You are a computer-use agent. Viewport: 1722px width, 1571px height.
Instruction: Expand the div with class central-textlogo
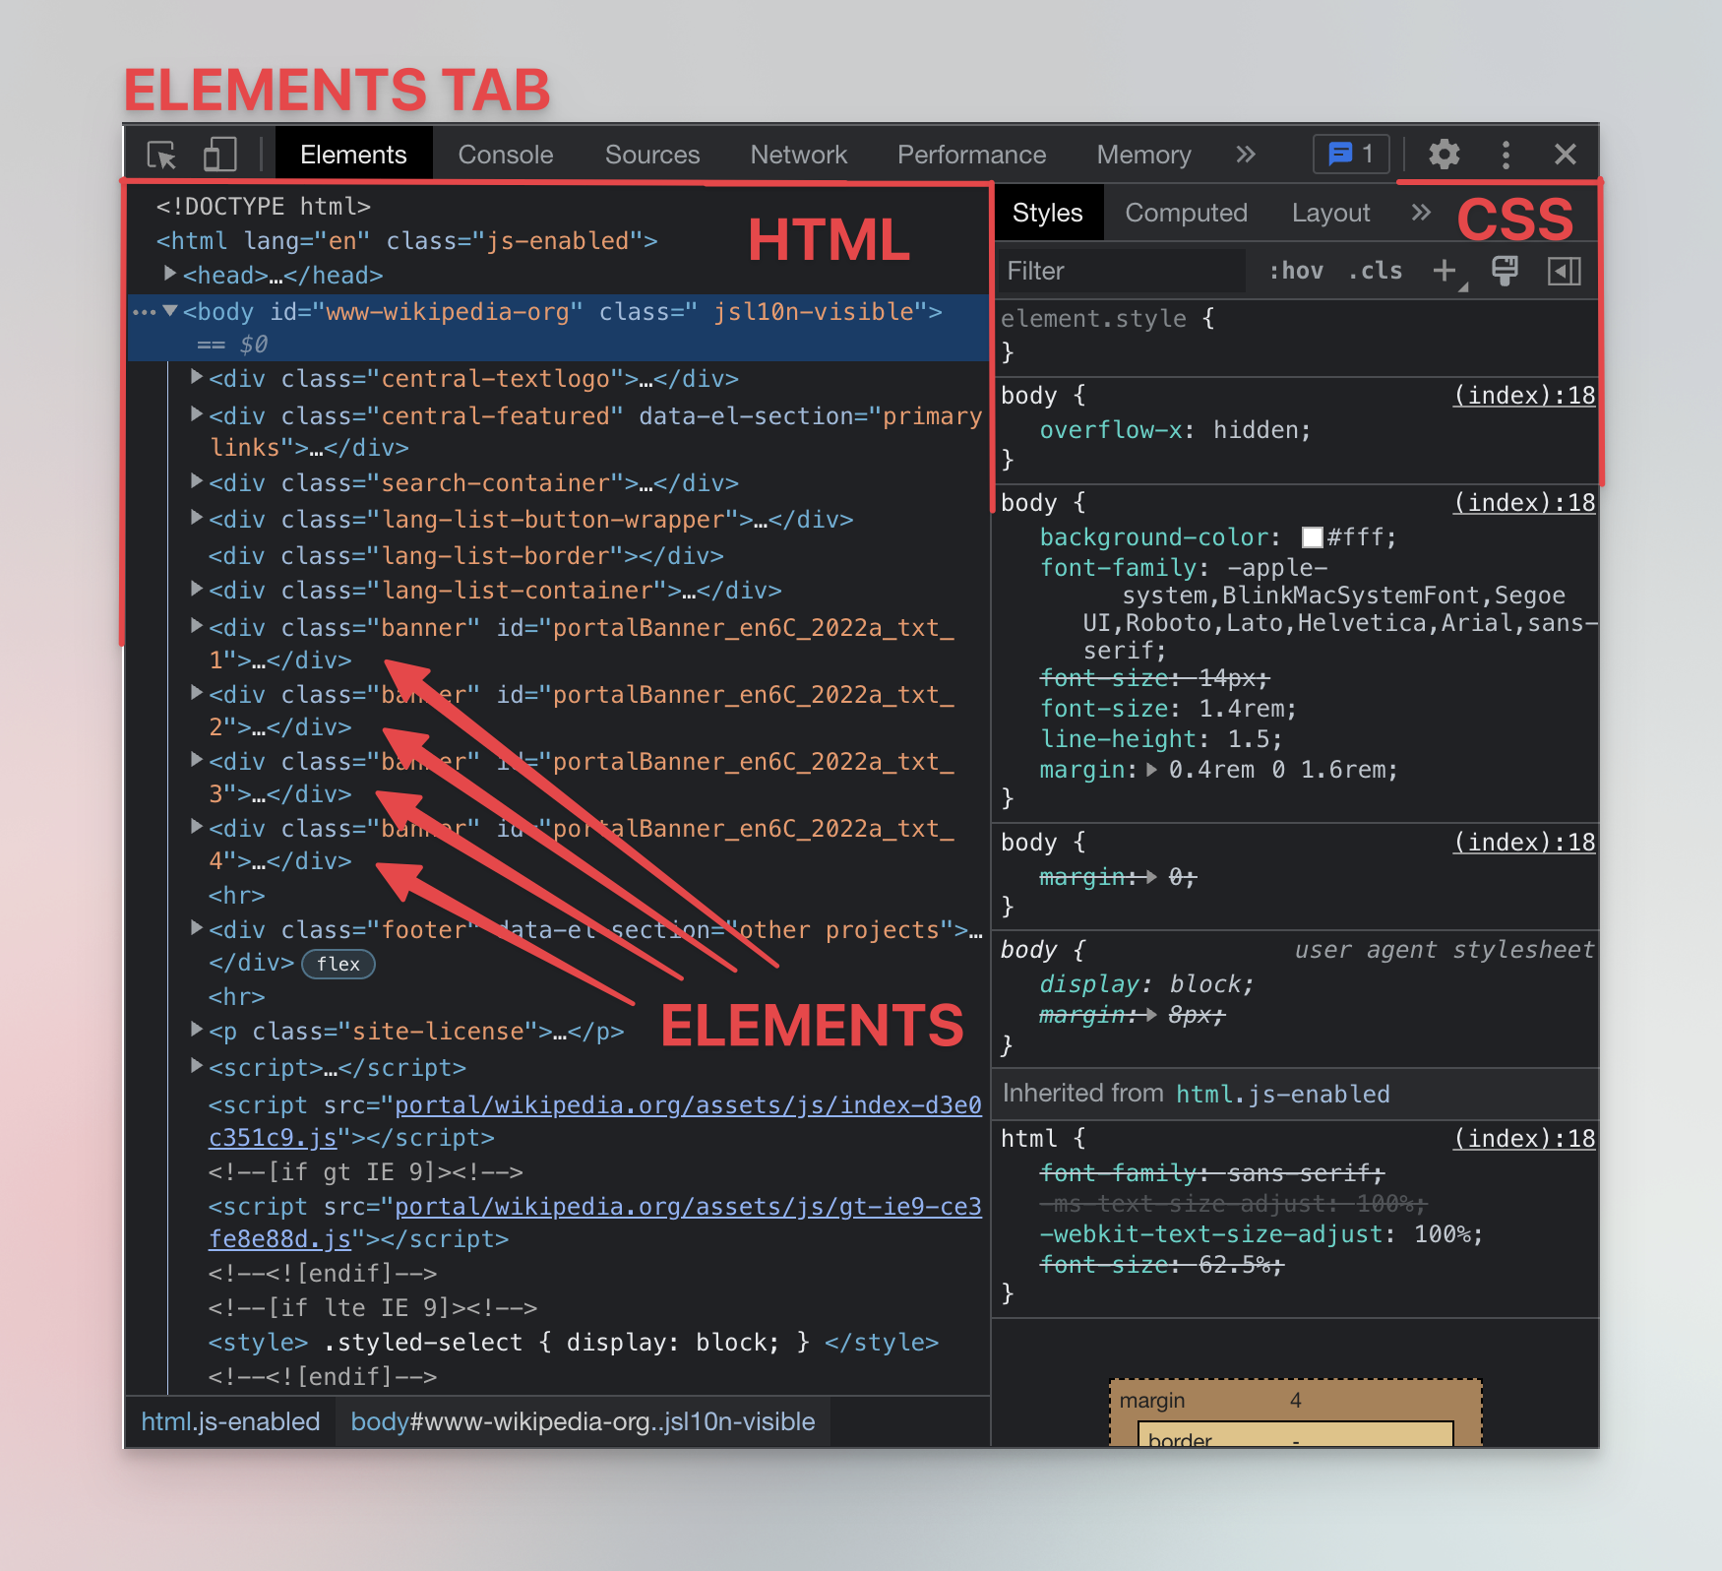[195, 377]
